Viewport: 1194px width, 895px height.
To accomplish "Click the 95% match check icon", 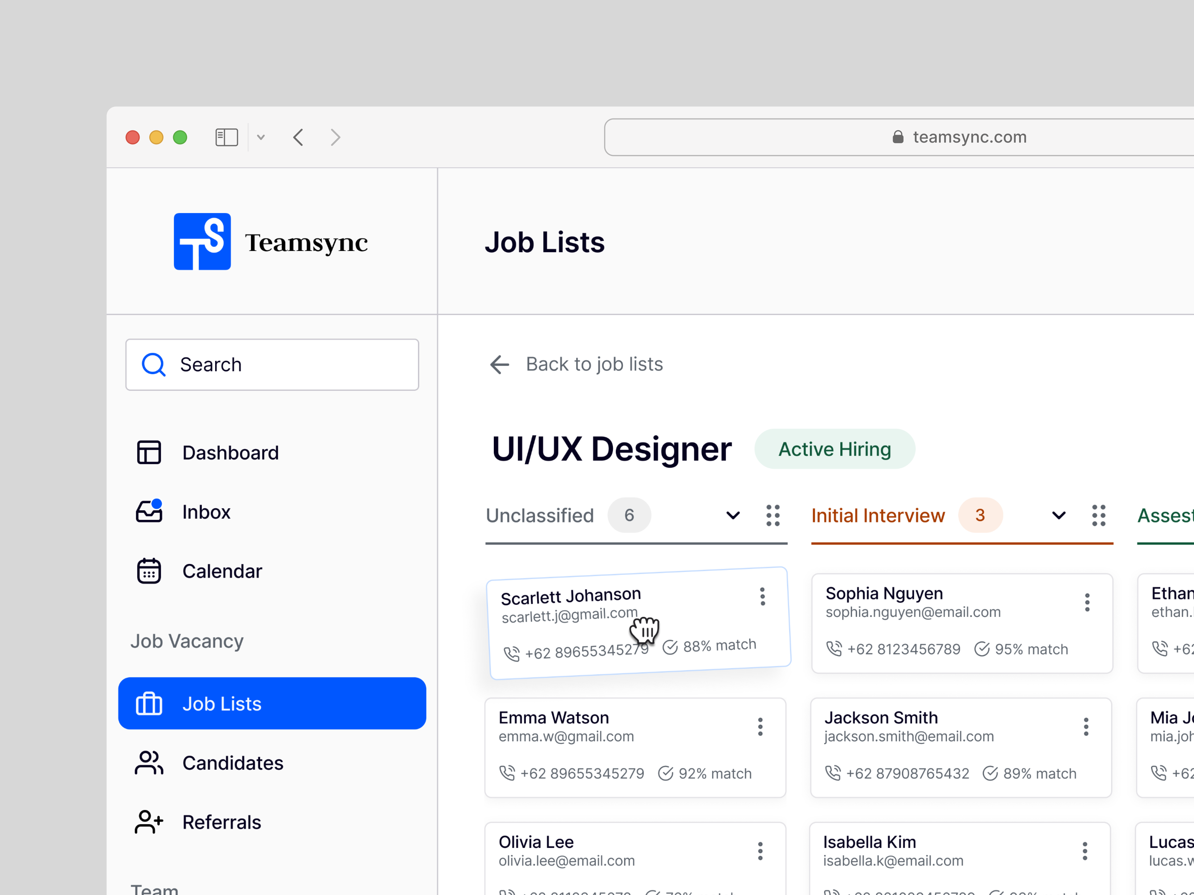I will coord(982,648).
